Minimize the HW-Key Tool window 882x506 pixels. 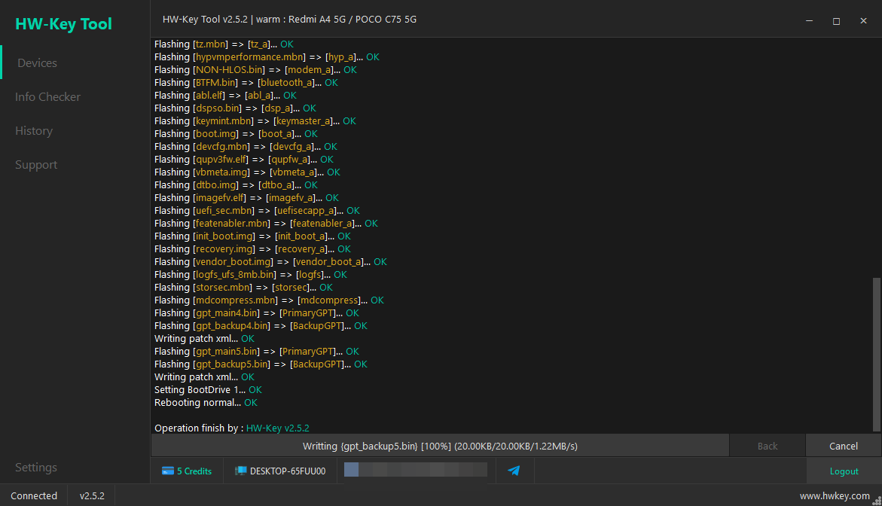810,21
